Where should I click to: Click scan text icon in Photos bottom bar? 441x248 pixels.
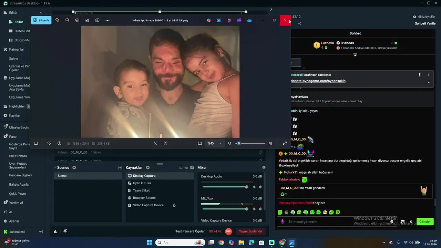[165, 143]
